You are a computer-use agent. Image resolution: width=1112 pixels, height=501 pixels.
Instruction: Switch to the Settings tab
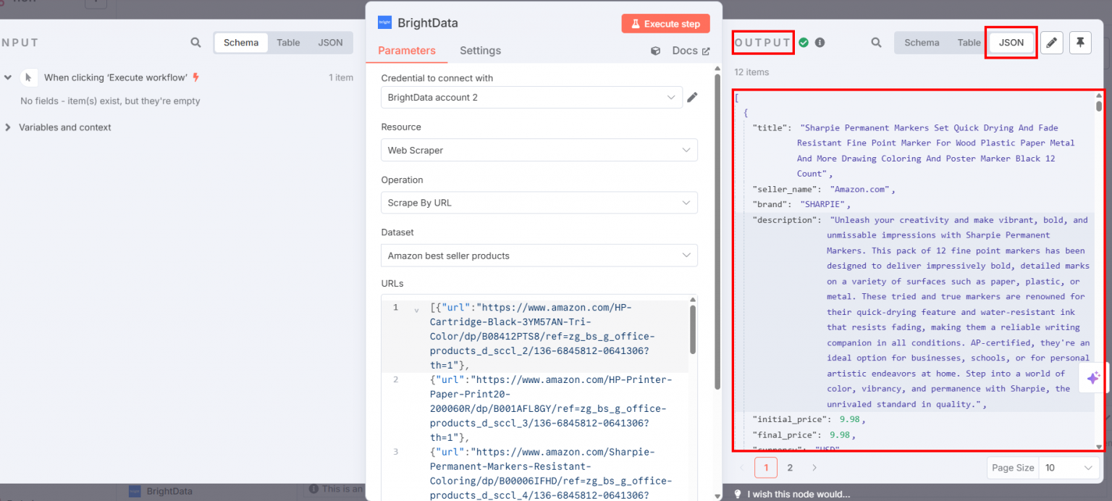[x=480, y=51]
